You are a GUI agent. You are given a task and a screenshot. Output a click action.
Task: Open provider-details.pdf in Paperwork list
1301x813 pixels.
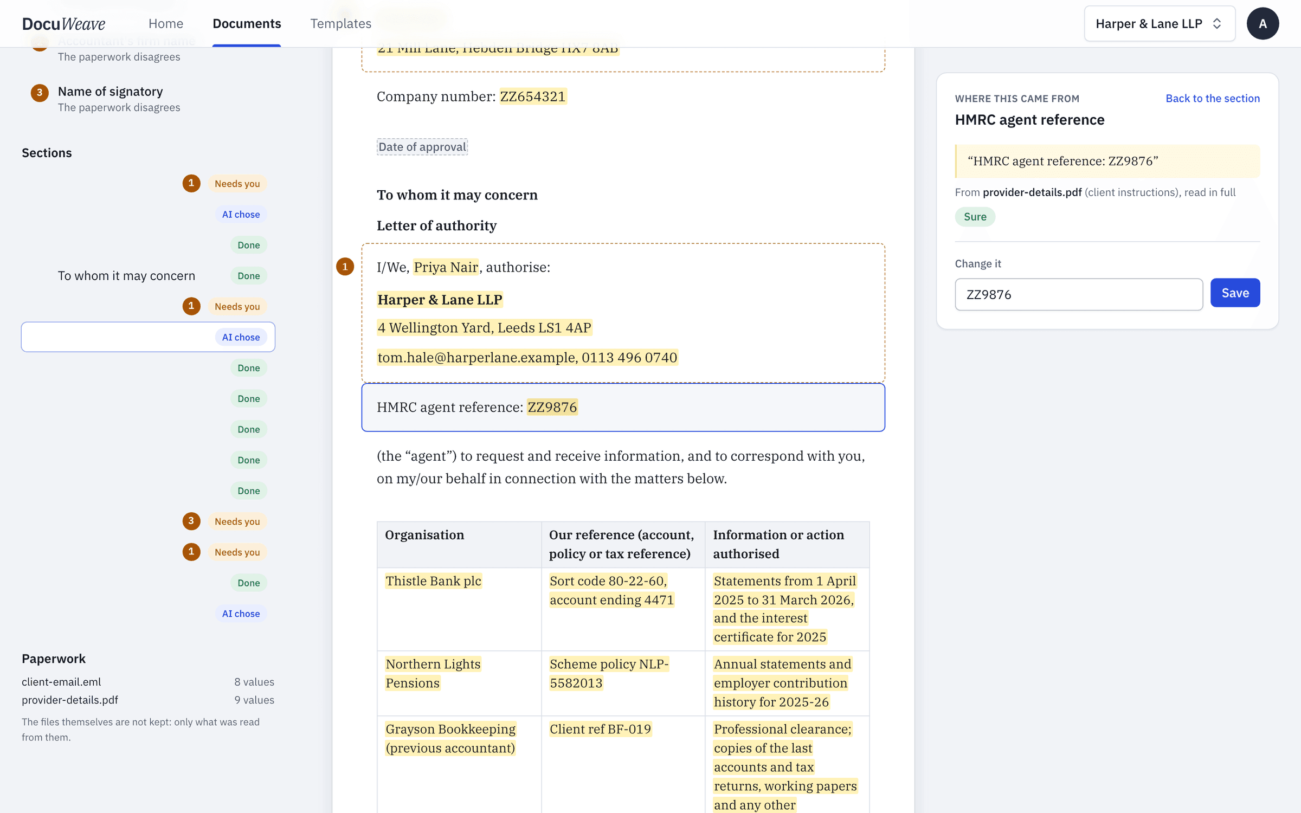click(70, 700)
